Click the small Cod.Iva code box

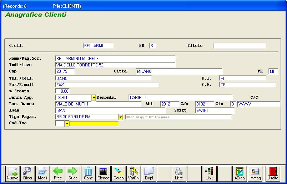click(x=60, y=123)
